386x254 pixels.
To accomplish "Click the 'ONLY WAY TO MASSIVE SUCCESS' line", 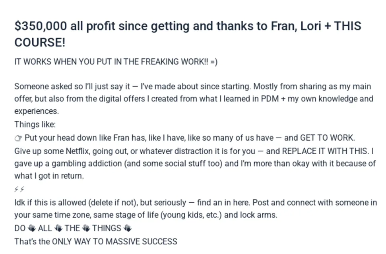I will coord(114,241).
